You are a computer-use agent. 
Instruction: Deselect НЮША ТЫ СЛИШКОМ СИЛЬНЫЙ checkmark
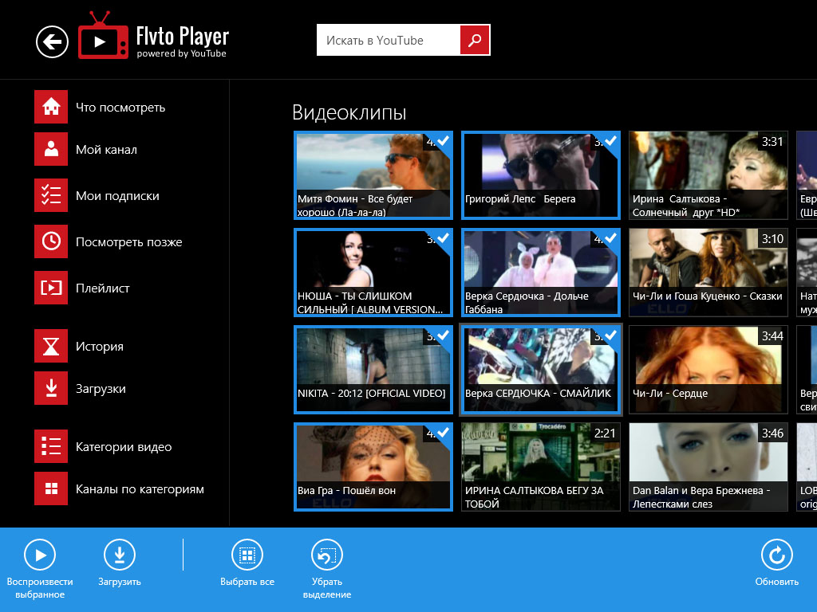coord(444,237)
